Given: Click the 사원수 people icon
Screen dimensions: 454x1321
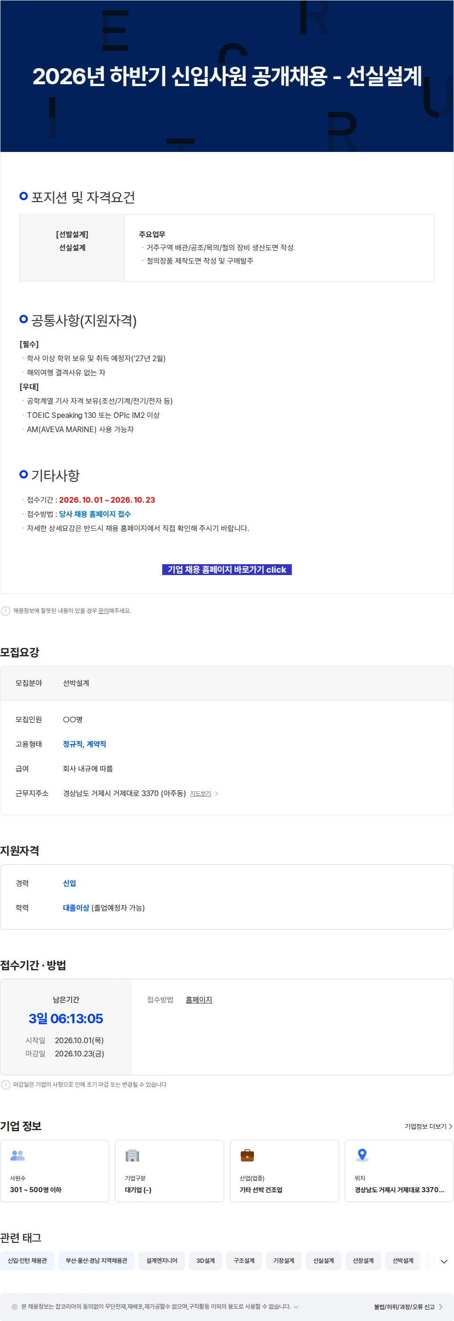Looking at the screenshot, I should [17, 1155].
